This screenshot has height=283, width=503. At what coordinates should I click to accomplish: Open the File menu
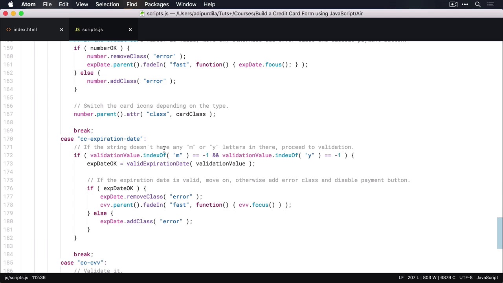(x=47, y=4)
